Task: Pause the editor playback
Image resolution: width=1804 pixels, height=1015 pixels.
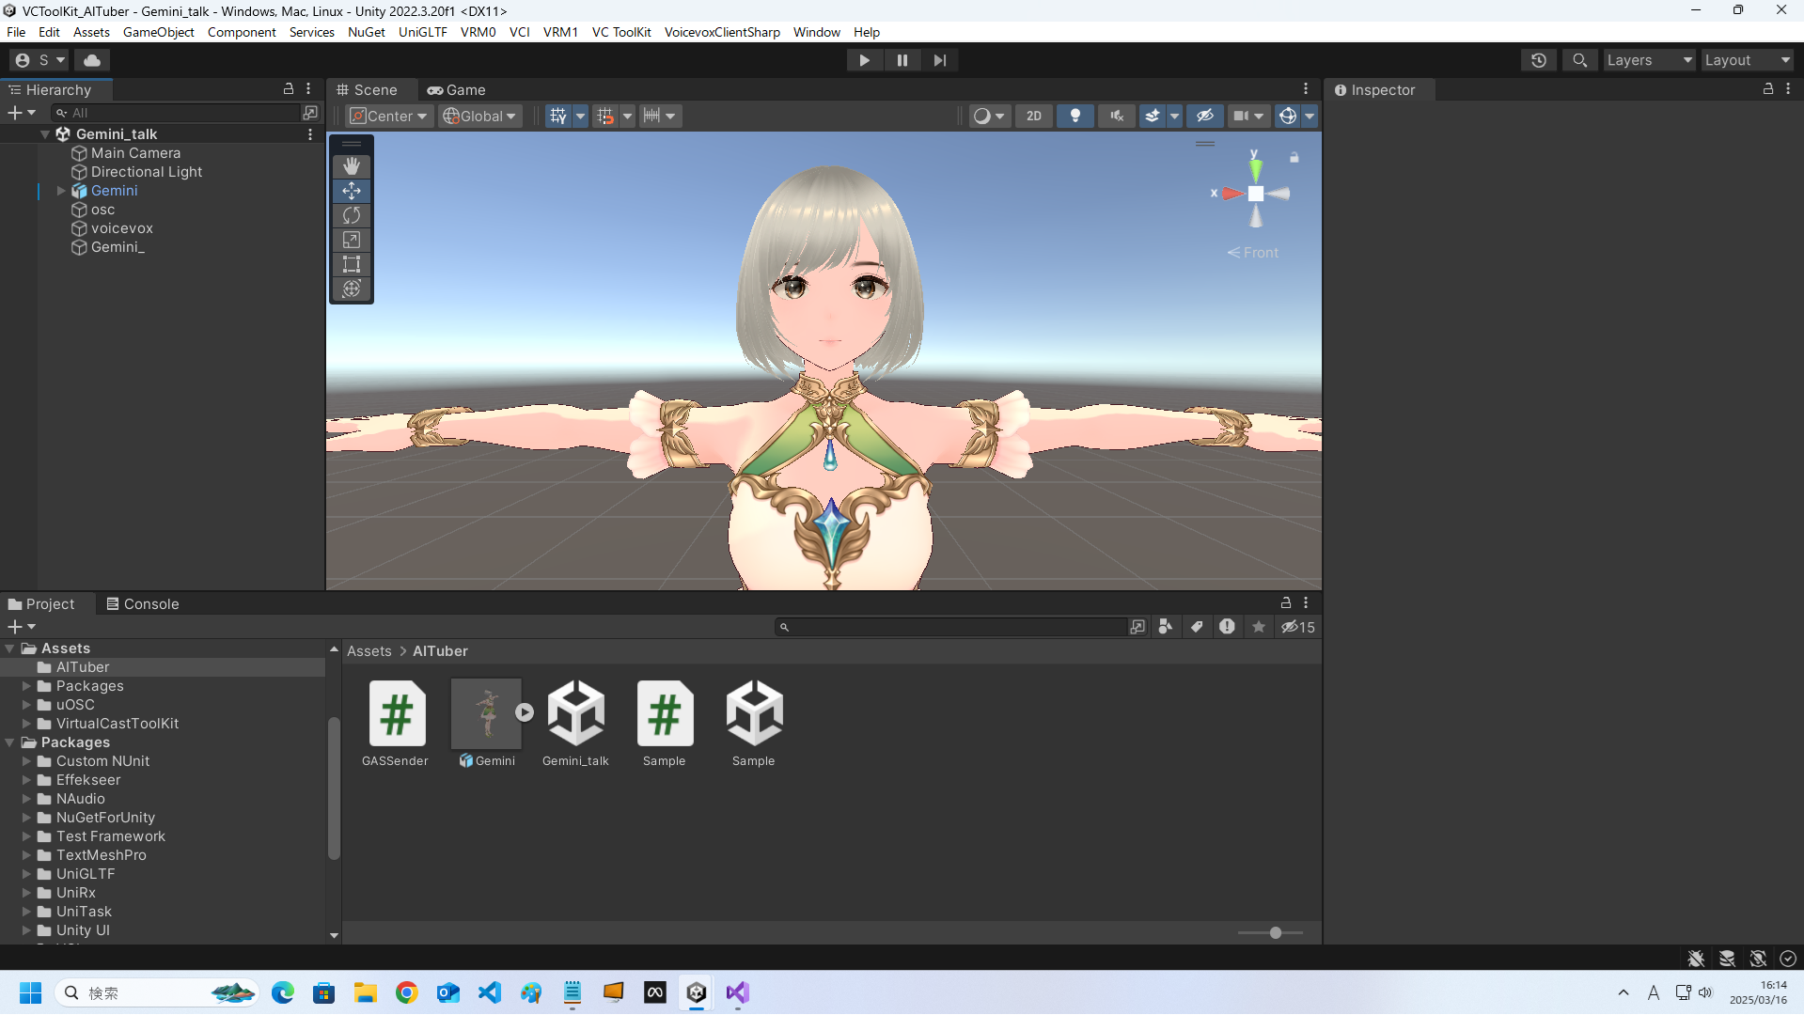Action: pos(902,60)
